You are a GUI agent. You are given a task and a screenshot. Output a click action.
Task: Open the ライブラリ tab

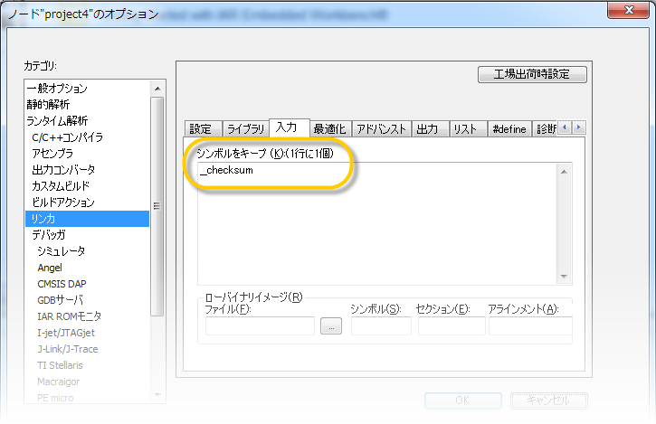click(x=245, y=129)
